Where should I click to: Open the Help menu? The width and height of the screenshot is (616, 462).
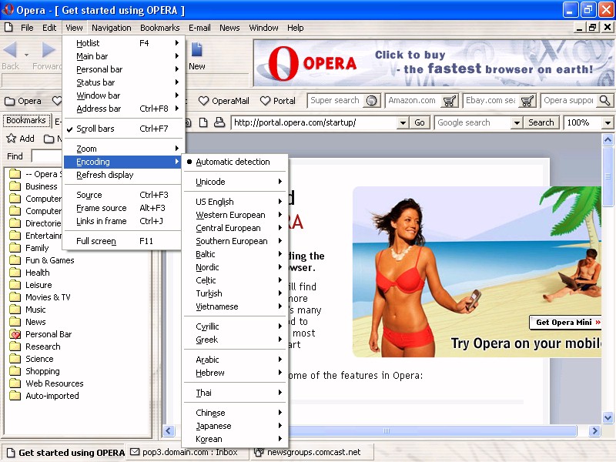[296, 28]
